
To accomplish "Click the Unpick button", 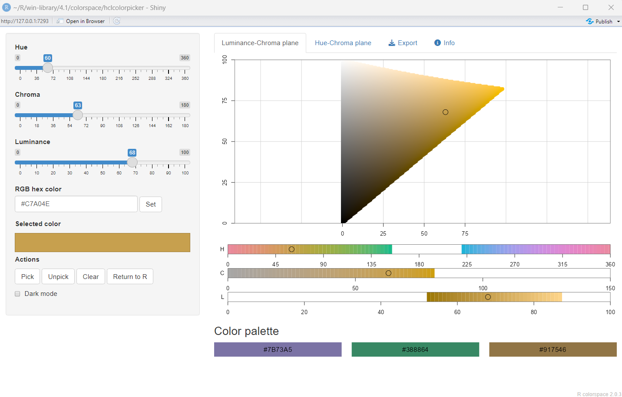I will 58,277.
